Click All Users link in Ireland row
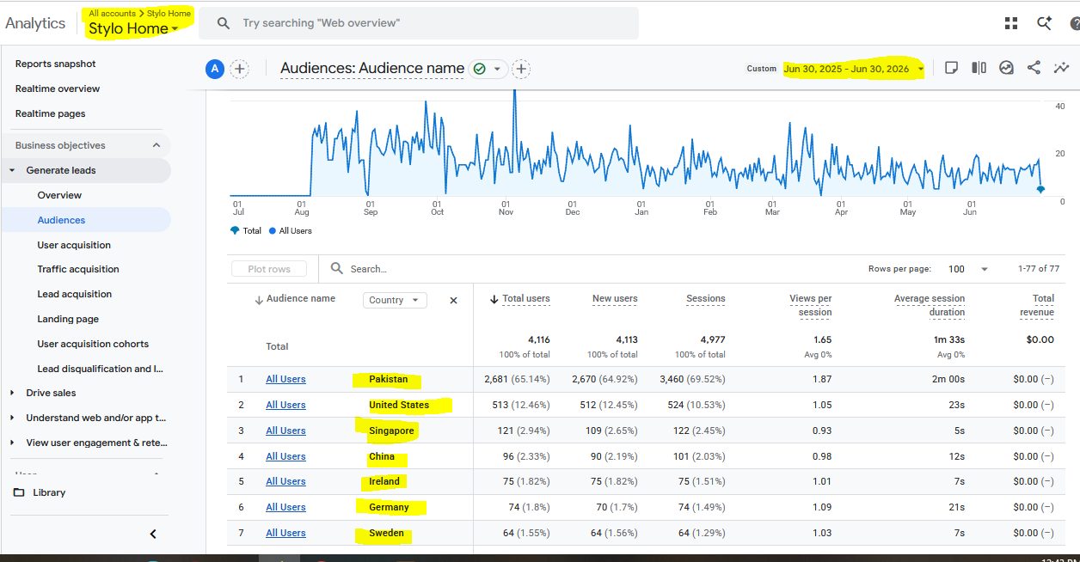 [x=285, y=481]
